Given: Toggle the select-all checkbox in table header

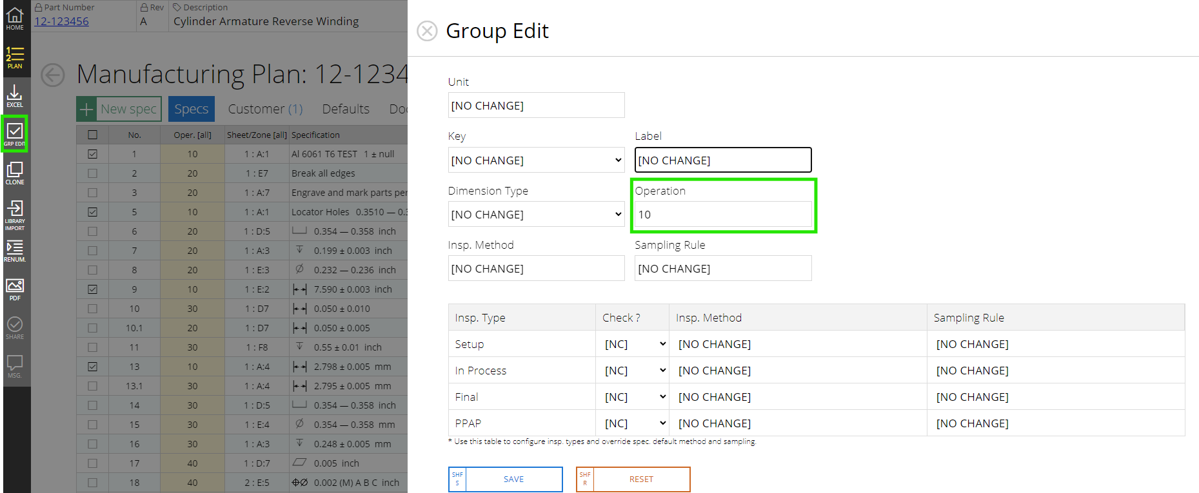Looking at the screenshot, I should coord(93,135).
